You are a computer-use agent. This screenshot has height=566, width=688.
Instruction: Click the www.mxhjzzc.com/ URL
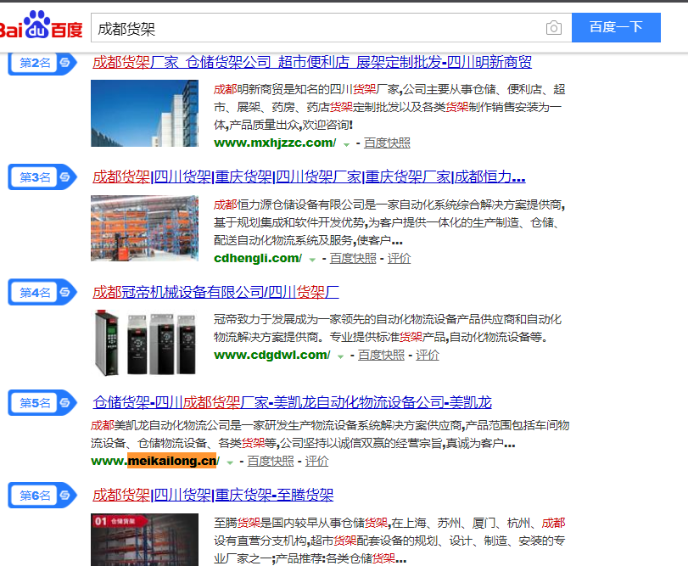275,143
